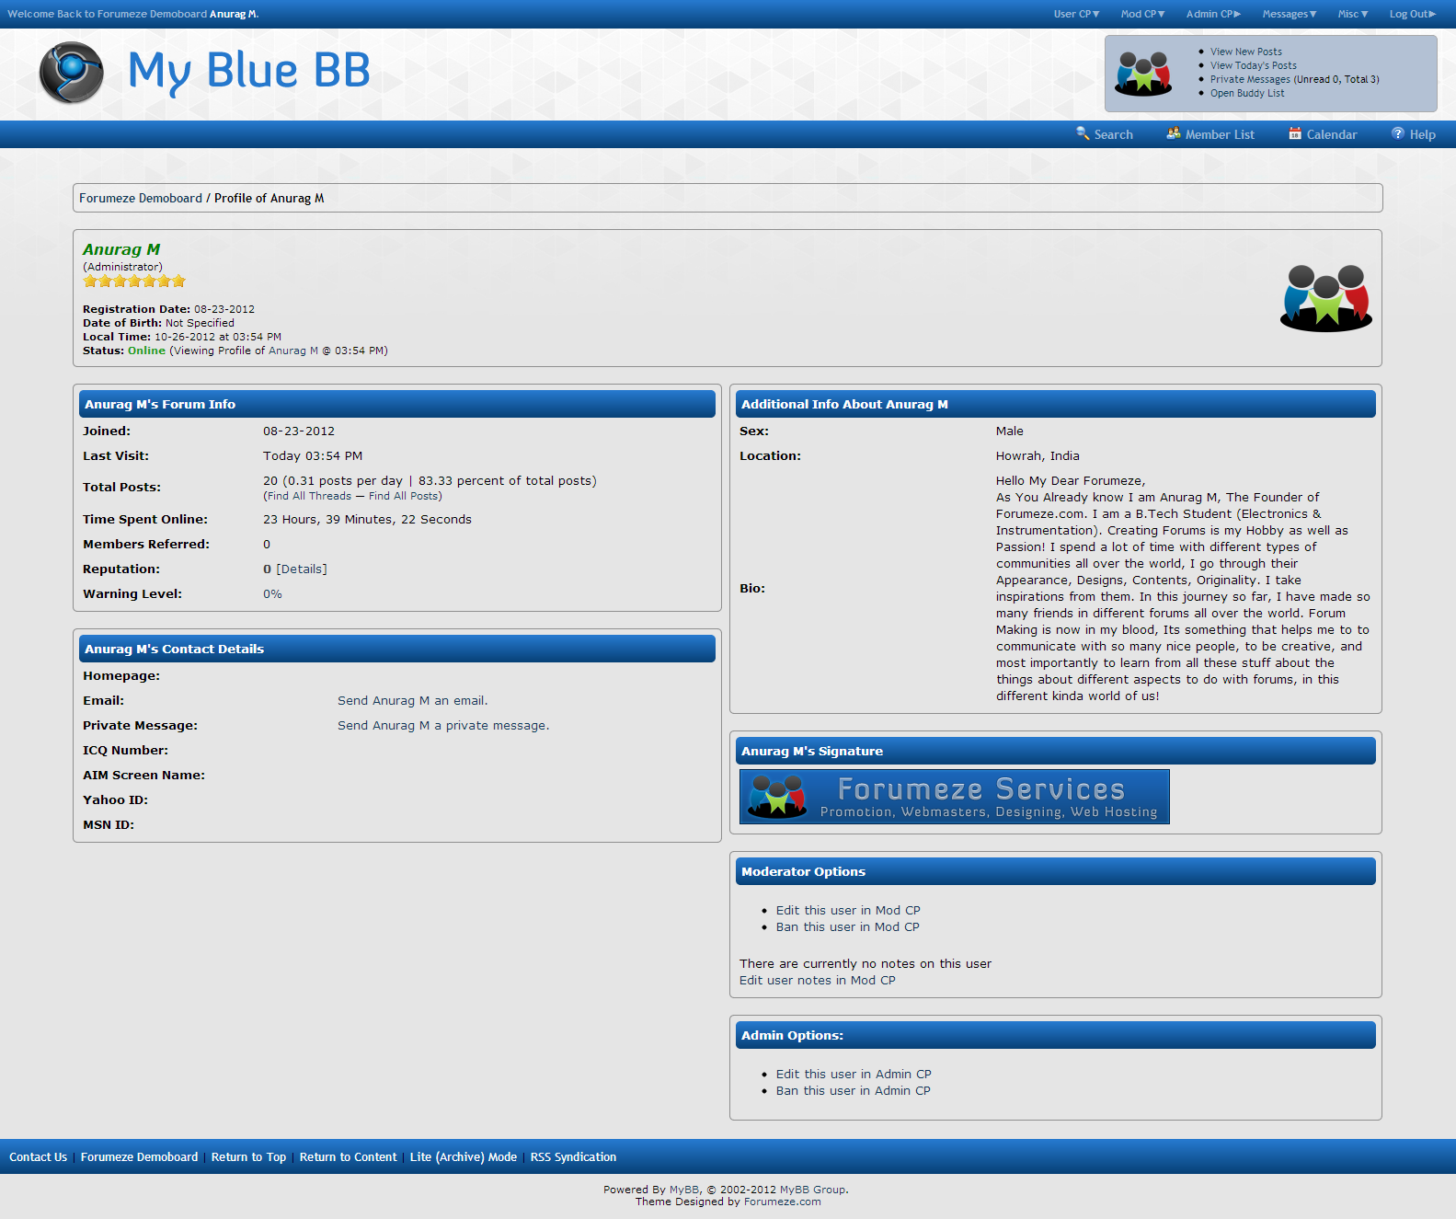This screenshot has height=1219, width=1456.
Task: Click the 0% Warning Level link
Action: point(272,594)
